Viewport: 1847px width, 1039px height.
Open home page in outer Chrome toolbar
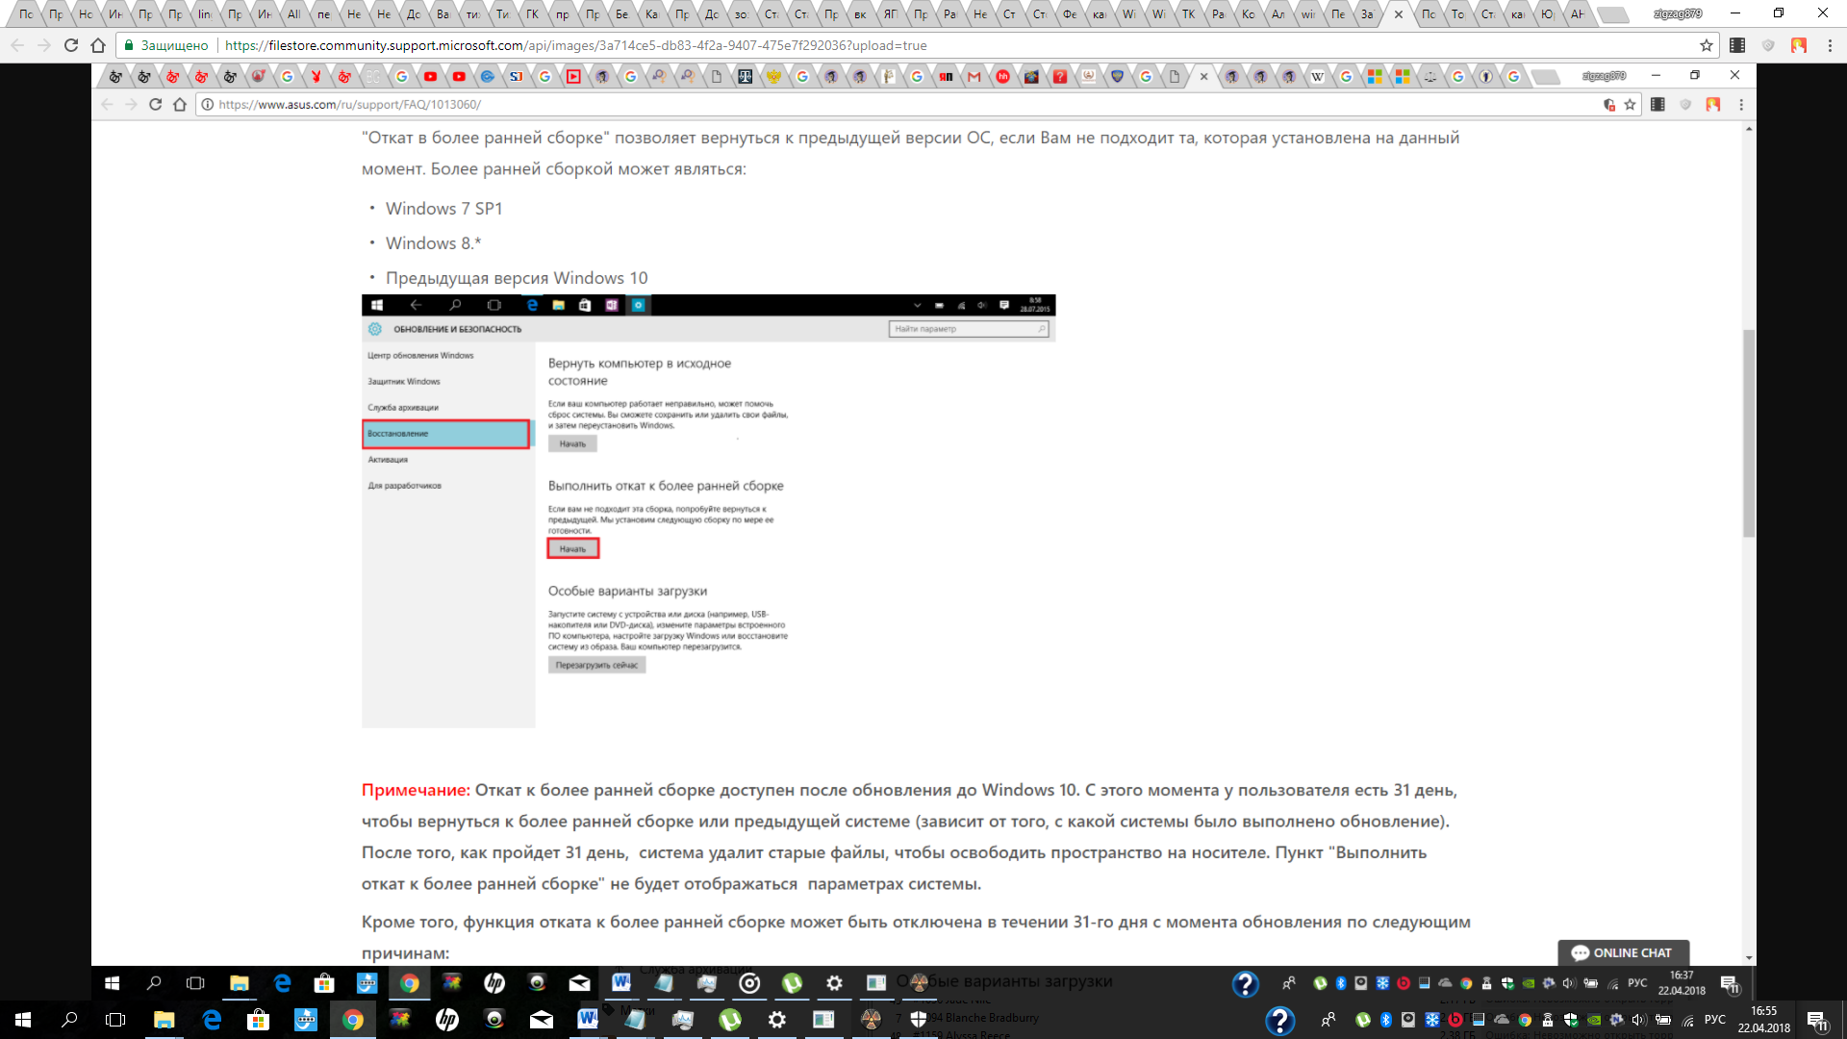[98, 45]
